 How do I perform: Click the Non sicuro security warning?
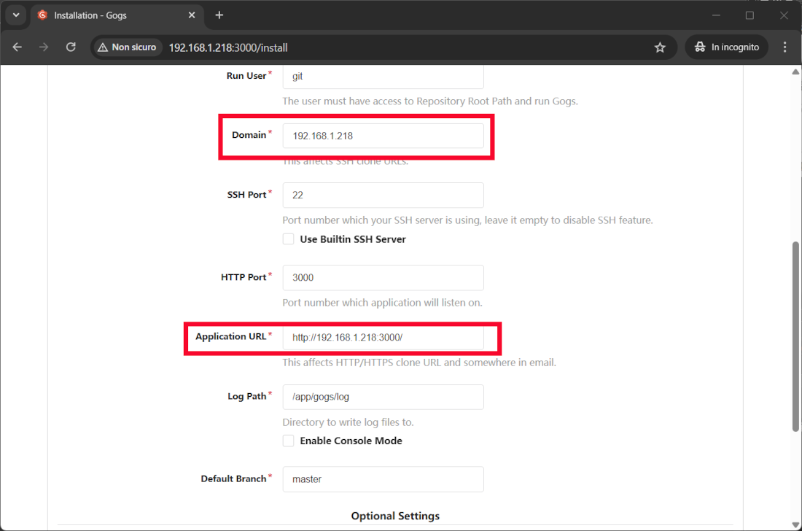tap(126, 47)
